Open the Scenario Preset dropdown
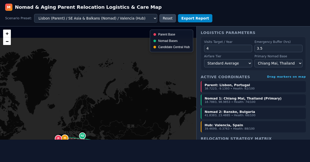 pos(96,18)
